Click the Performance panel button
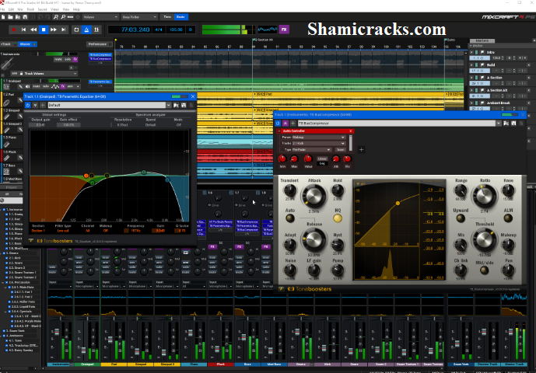Screen dimensions: 536x373 pos(100,44)
